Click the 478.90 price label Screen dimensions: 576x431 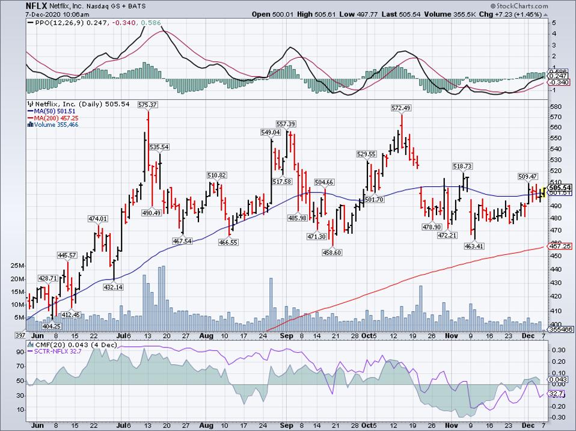click(432, 228)
